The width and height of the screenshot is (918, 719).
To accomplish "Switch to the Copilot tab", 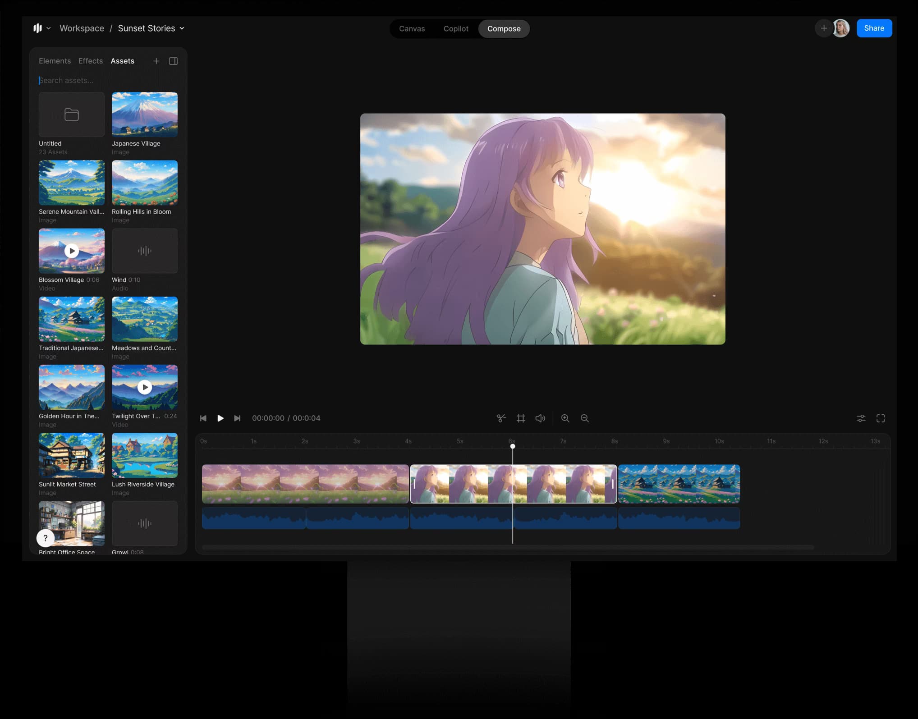I will click(456, 28).
